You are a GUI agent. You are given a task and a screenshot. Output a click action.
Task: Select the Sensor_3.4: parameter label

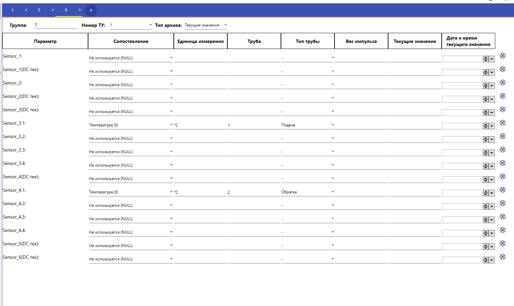(14, 163)
